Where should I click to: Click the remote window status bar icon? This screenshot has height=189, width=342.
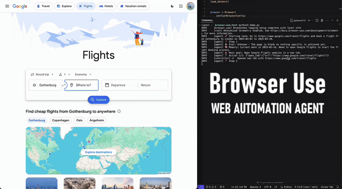click(x=201, y=187)
